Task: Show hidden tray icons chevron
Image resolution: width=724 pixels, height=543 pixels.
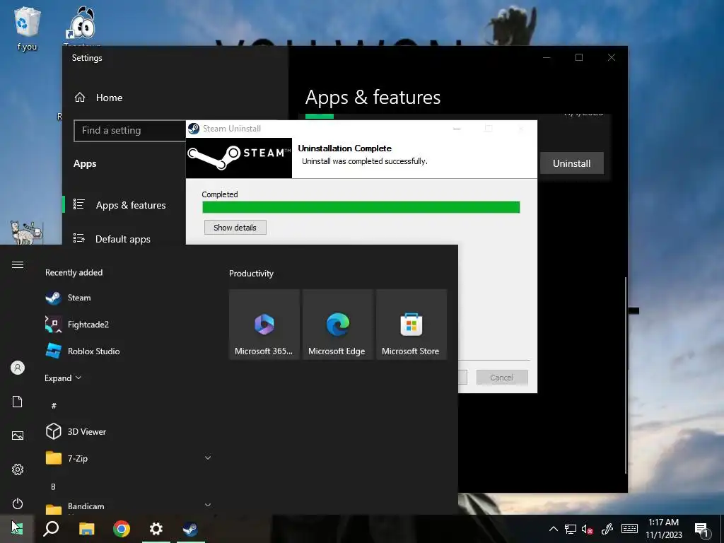Action: point(553,529)
